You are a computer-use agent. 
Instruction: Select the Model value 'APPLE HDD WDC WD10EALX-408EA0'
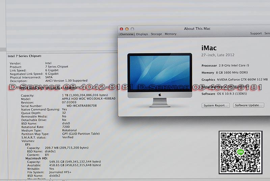89,99
